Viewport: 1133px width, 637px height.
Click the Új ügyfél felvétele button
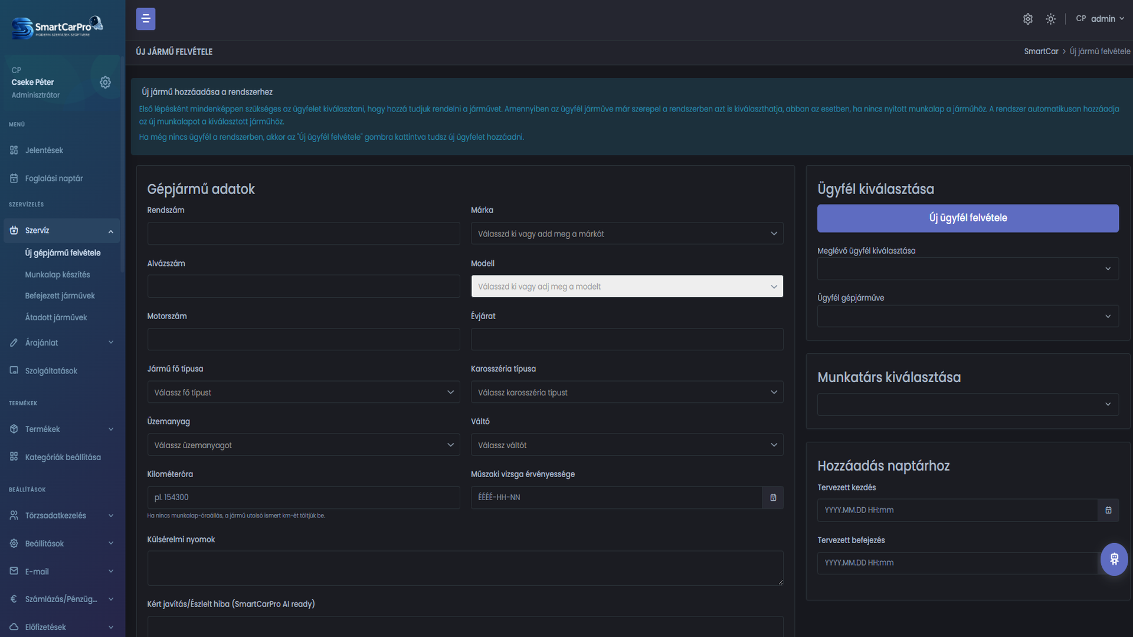(967, 218)
